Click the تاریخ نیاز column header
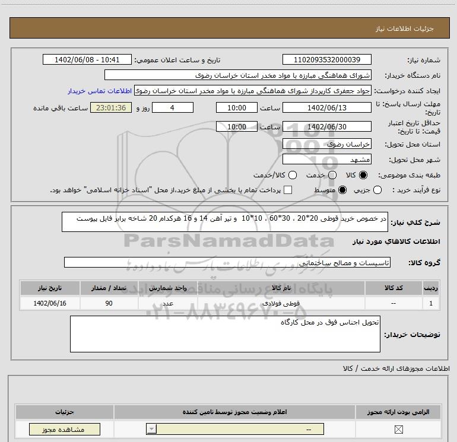Viewport: 457px width, 442px height. coord(50,288)
